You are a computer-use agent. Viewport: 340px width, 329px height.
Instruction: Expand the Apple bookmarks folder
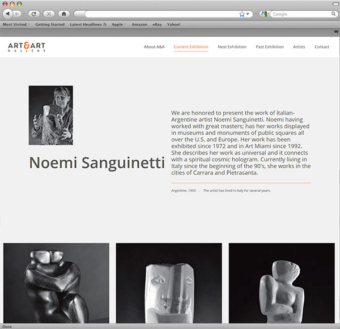point(119,24)
